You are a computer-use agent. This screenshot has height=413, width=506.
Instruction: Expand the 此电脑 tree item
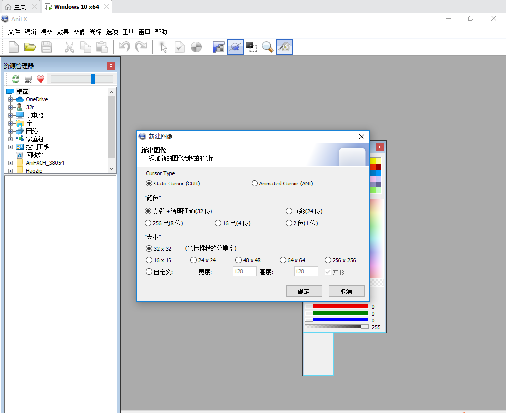10,115
